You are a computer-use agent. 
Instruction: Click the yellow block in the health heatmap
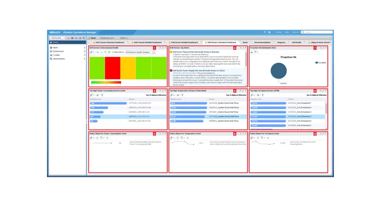click(x=128, y=68)
